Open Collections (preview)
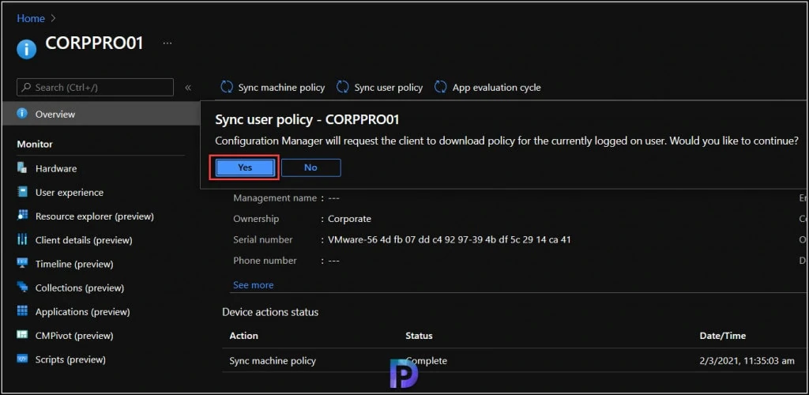The width and height of the screenshot is (809, 395). pyautogui.click(x=80, y=288)
